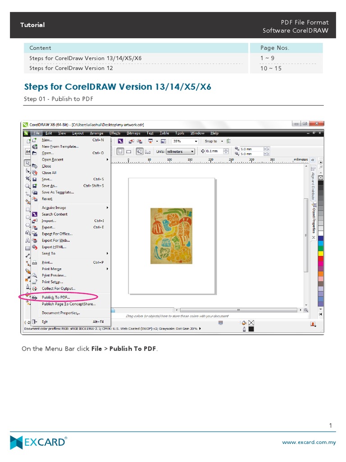Select Landscape page orientation button
Screen dimensions: 346x462
128,152
